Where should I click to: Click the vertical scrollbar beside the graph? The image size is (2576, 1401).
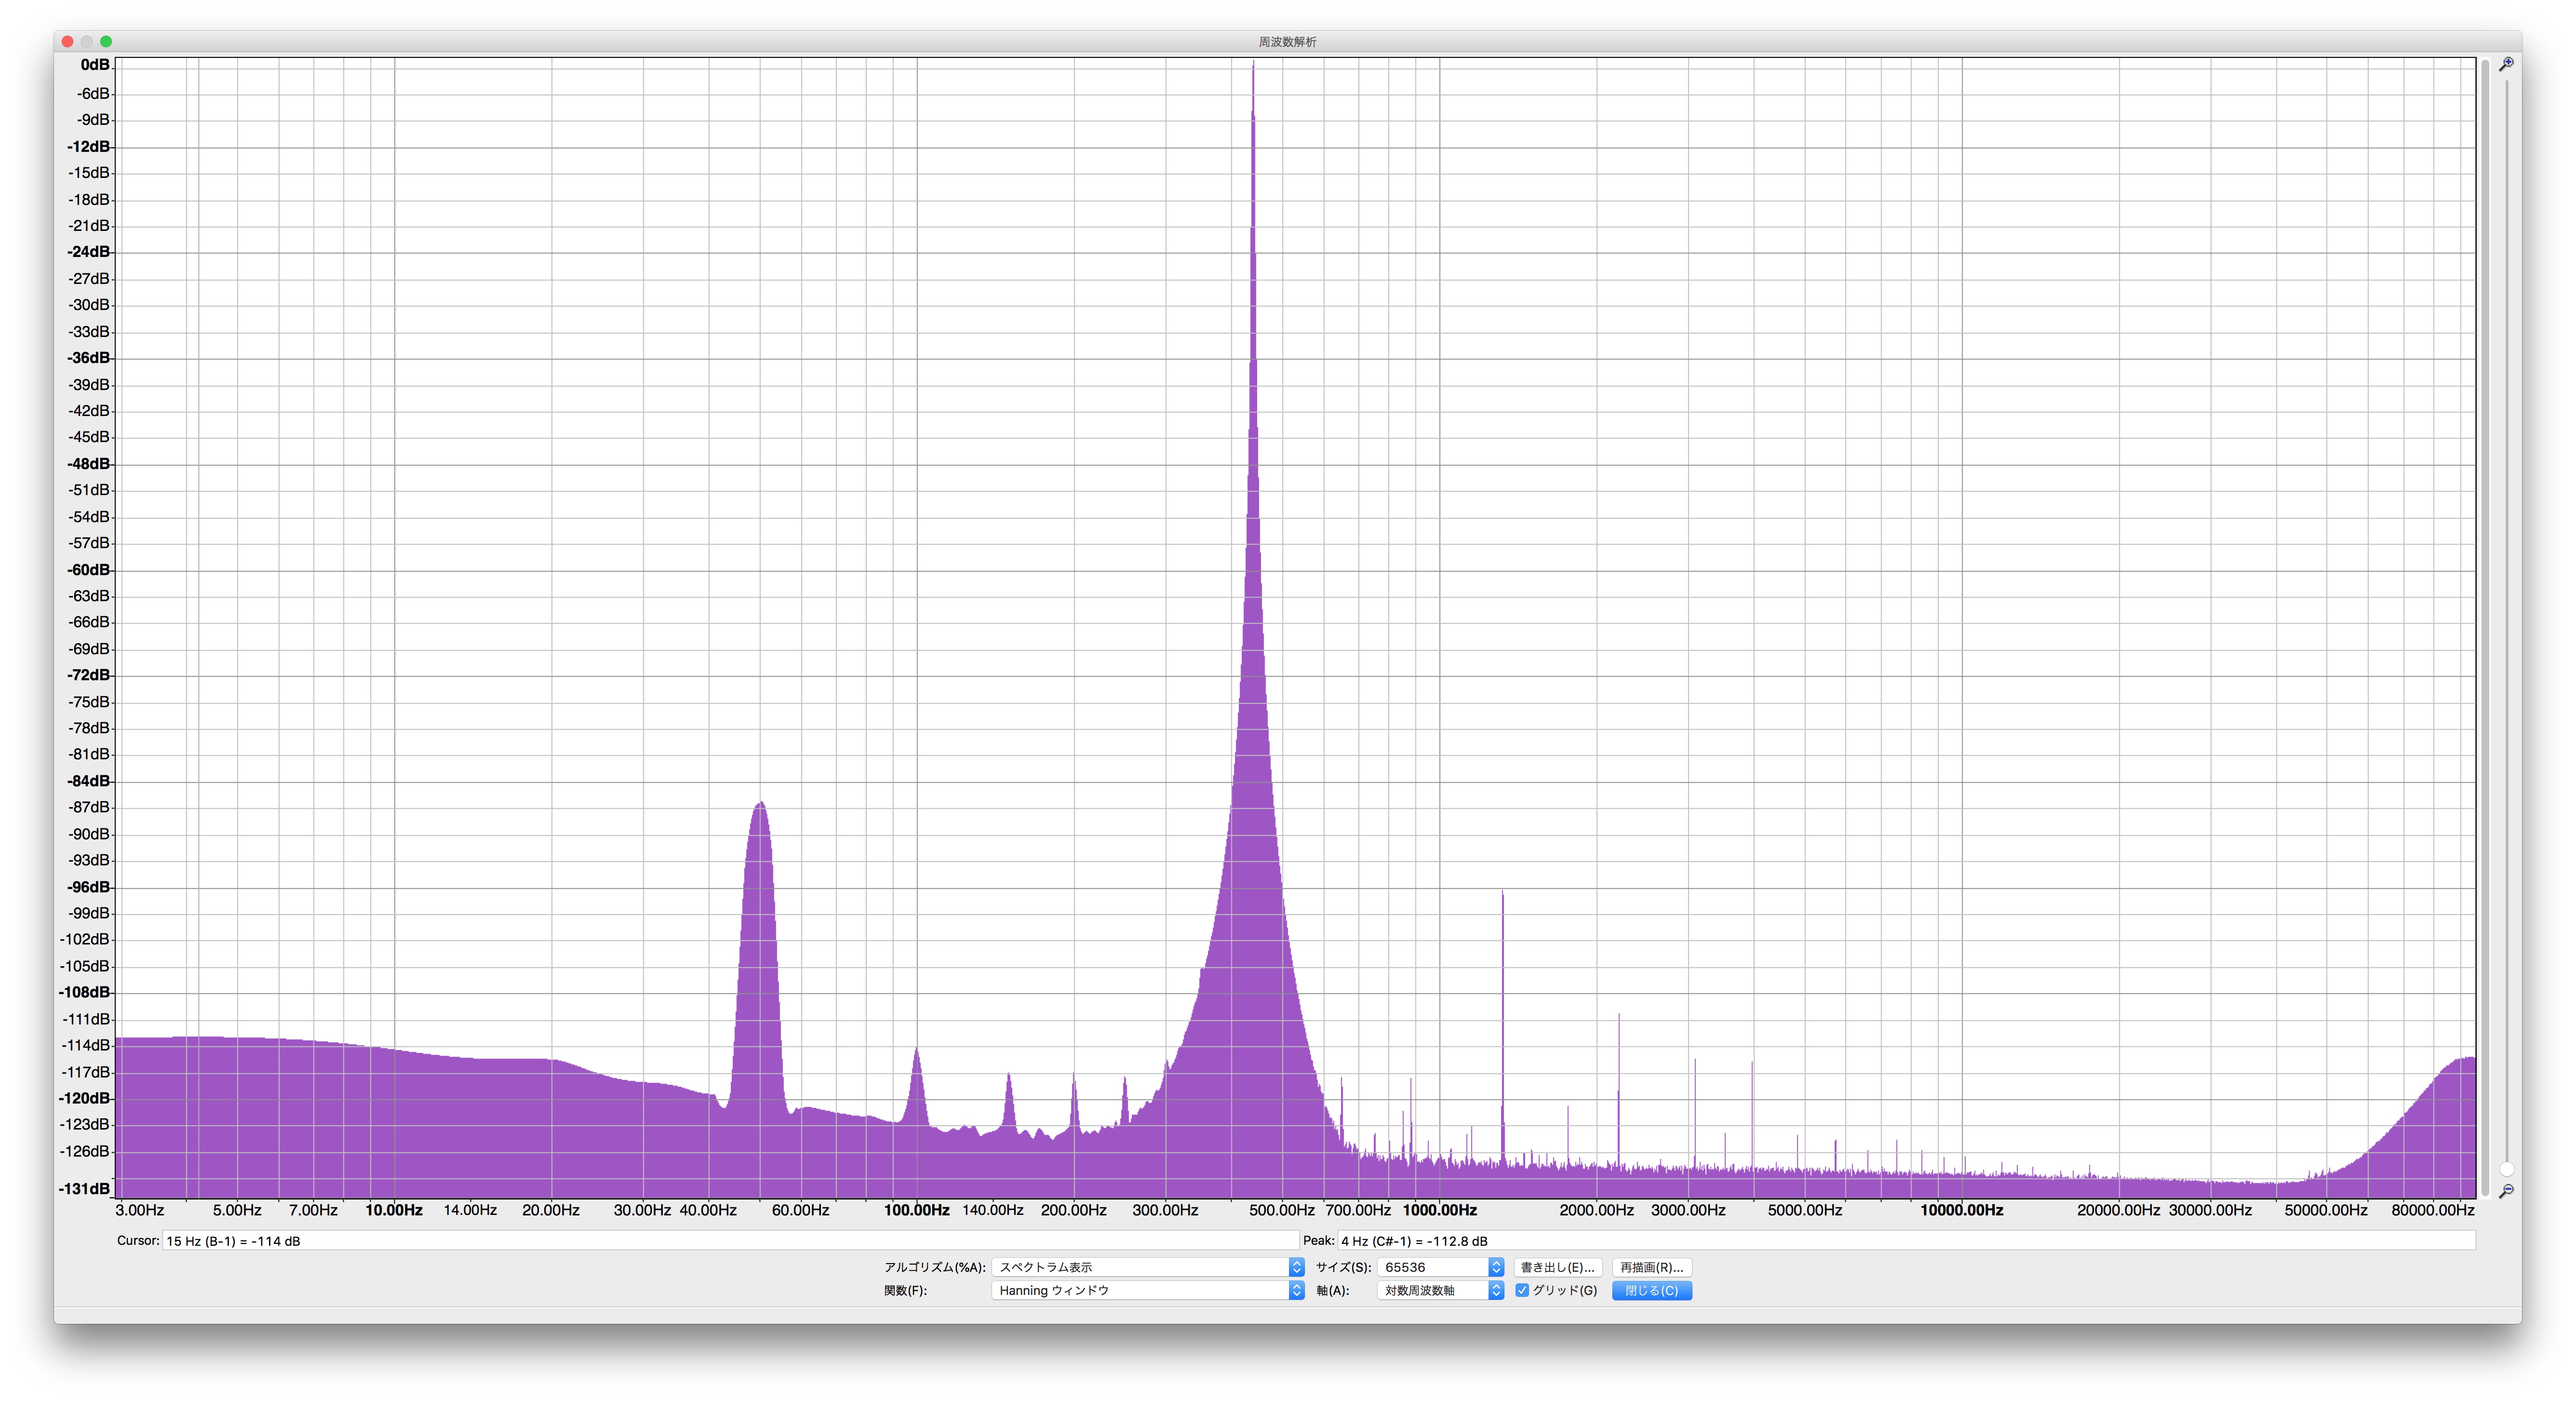(x=2485, y=628)
